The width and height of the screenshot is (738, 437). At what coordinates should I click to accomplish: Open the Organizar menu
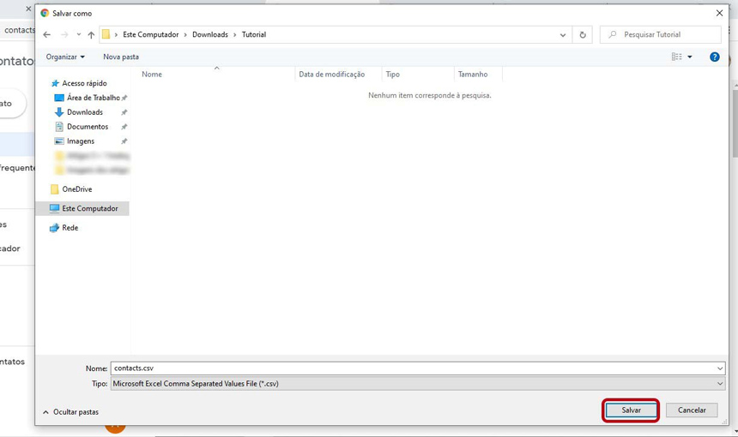65,57
